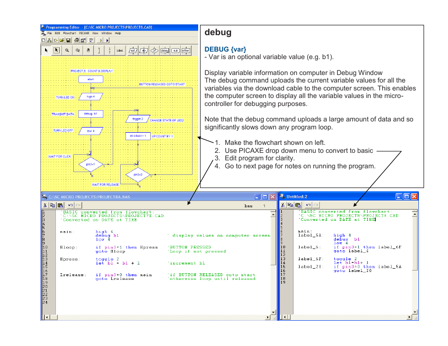Select the 'out' flowchart block tool
Screen dimensions: 448x346
click(133, 51)
